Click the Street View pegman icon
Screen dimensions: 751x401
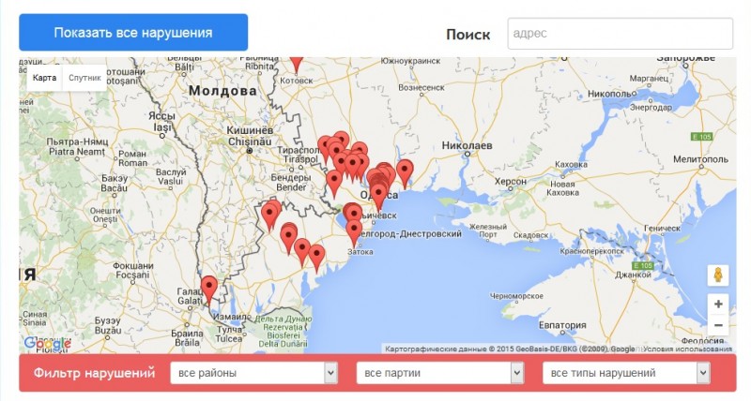[718, 275]
